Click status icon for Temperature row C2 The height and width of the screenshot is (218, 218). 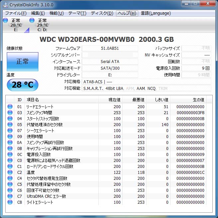pyautogui.click(x=10, y=173)
